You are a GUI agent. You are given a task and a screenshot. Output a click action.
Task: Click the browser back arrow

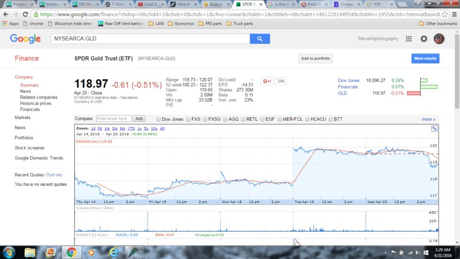pyautogui.click(x=6, y=14)
